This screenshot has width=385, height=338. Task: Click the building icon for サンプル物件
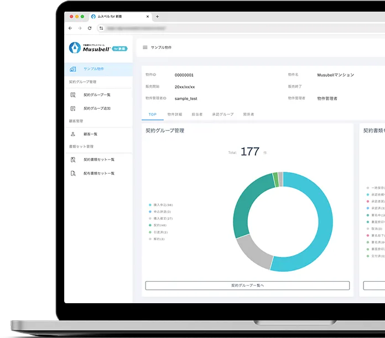[73, 69]
